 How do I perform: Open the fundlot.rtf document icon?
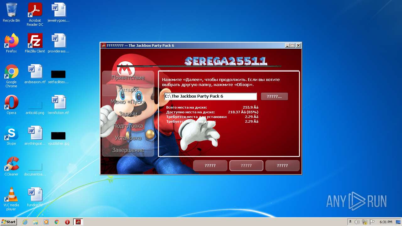(x=35, y=197)
